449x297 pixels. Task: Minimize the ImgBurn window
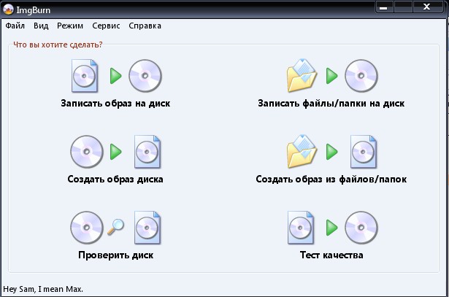coord(384,7)
